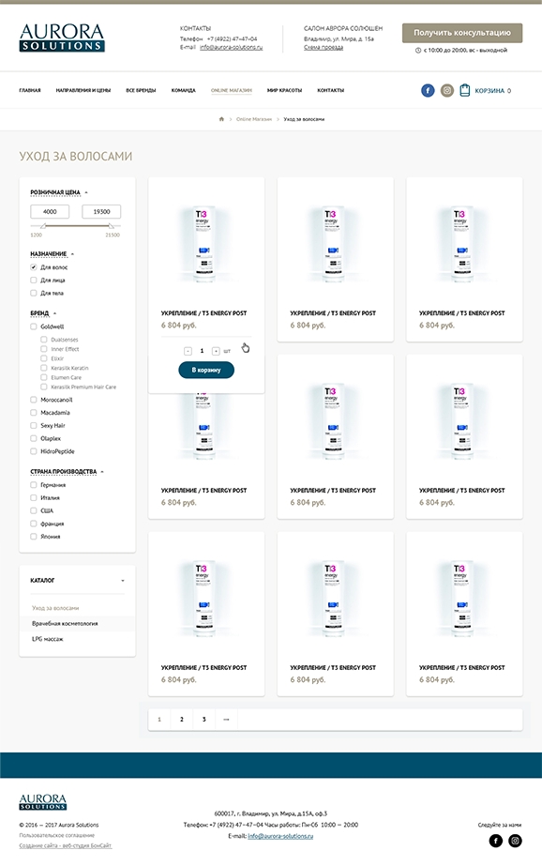Open the footer Instagram icon

coord(515,841)
